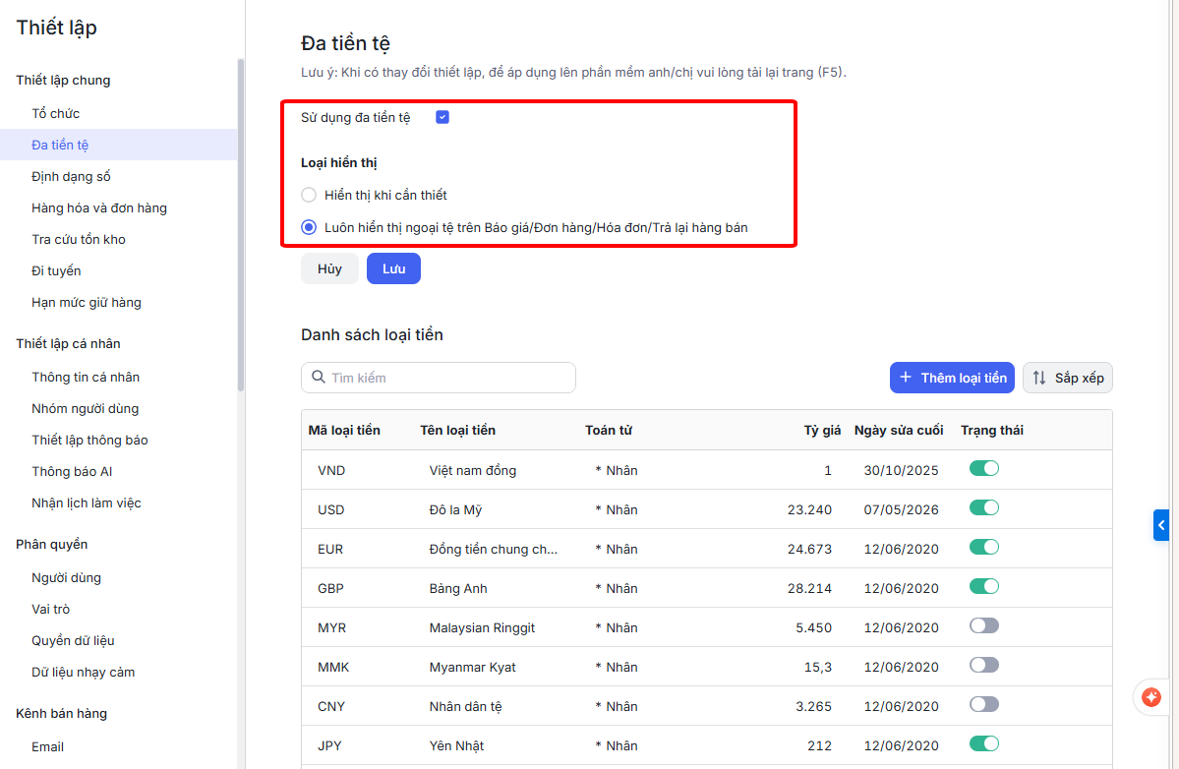Open Hạn mức giữ hàng settings
Screen dimensions: 1179x769
click(87, 303)
